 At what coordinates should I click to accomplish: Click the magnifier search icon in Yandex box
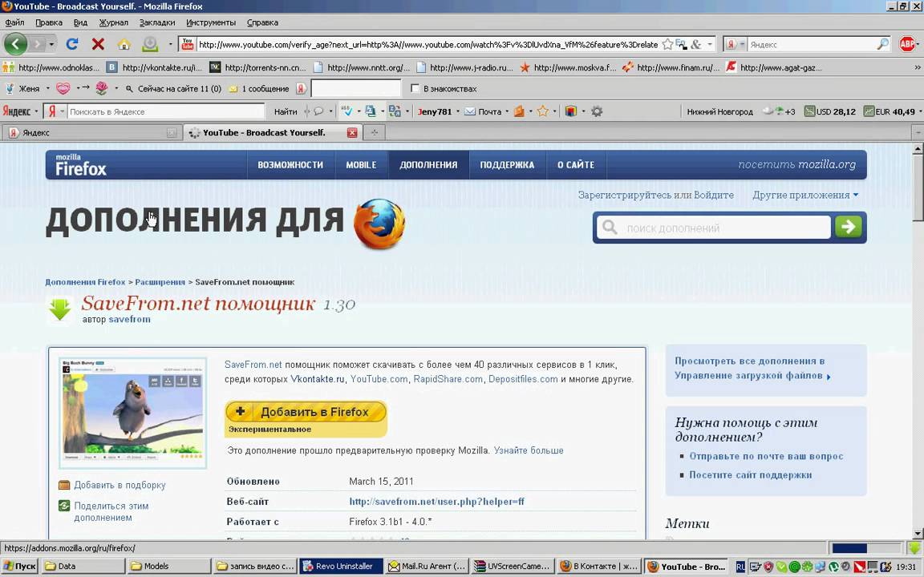tap(882, 44)
